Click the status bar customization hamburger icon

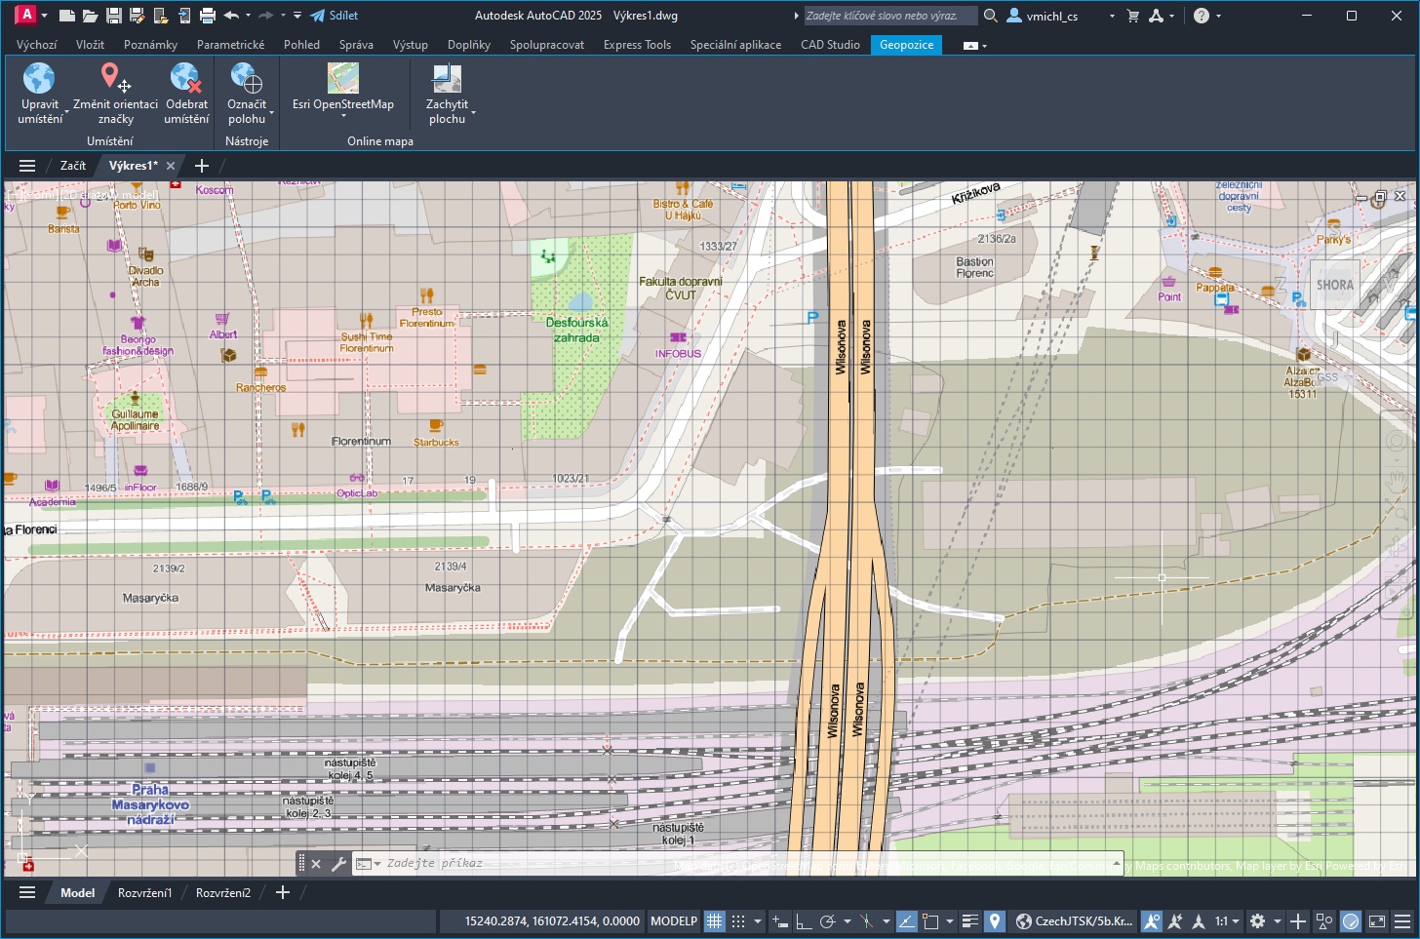pos(1402,921)
